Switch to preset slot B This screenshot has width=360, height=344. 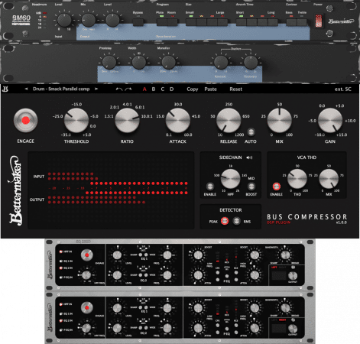[x=154, y=89]
